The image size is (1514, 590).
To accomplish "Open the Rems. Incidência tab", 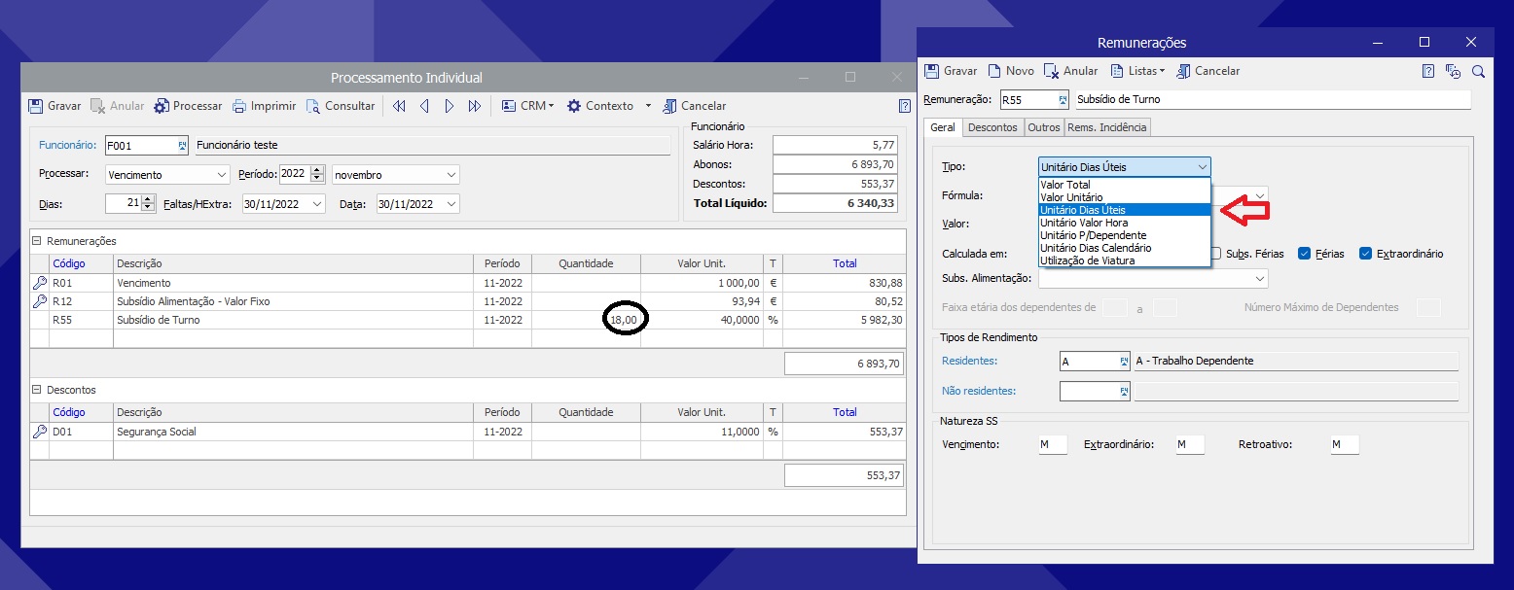I will point(1107,127).
